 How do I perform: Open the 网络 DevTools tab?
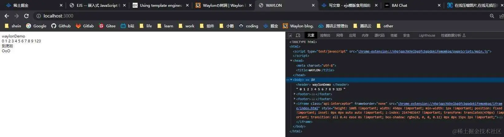pos(339,35)
